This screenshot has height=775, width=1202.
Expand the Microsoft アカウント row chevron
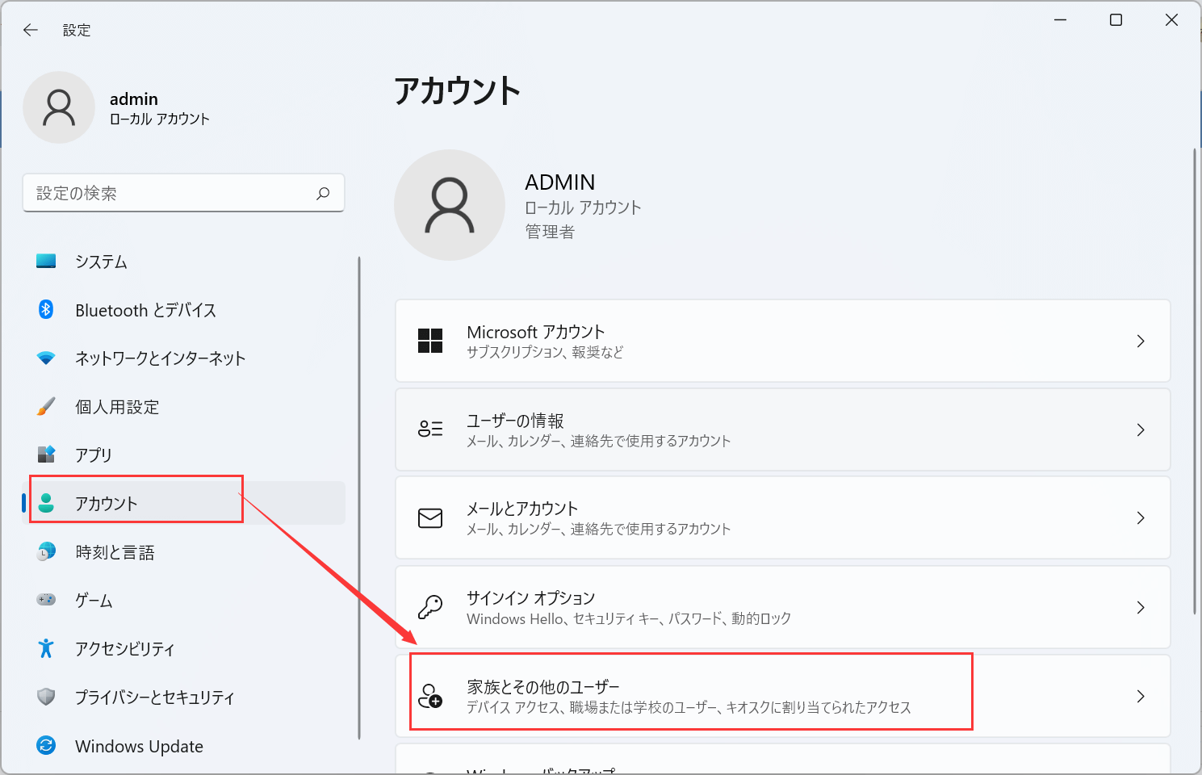pos(1141,341)
